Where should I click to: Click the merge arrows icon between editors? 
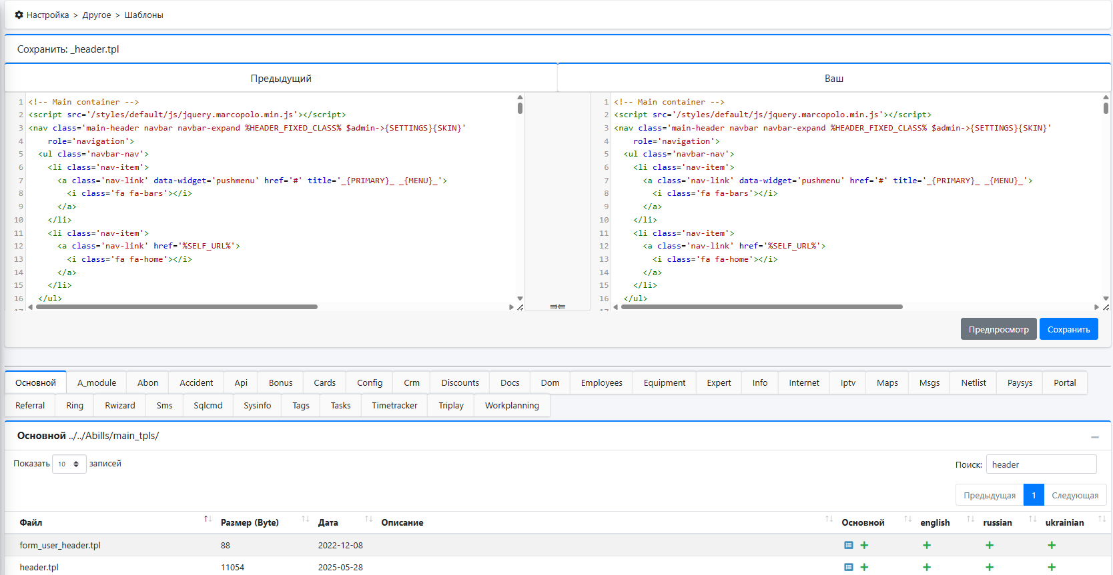click(x=558, y=306)
